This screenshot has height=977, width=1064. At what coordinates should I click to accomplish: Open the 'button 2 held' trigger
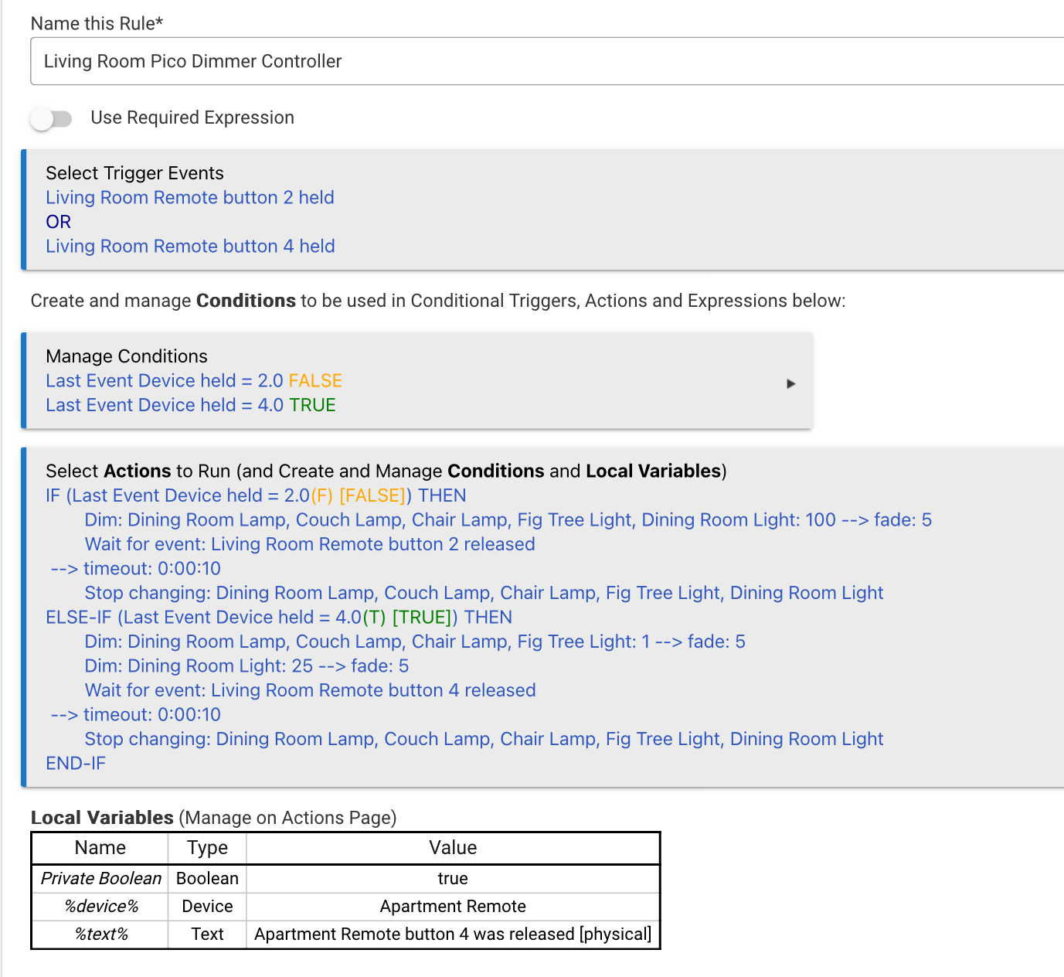pyautogui.click(x=189, y=198)
